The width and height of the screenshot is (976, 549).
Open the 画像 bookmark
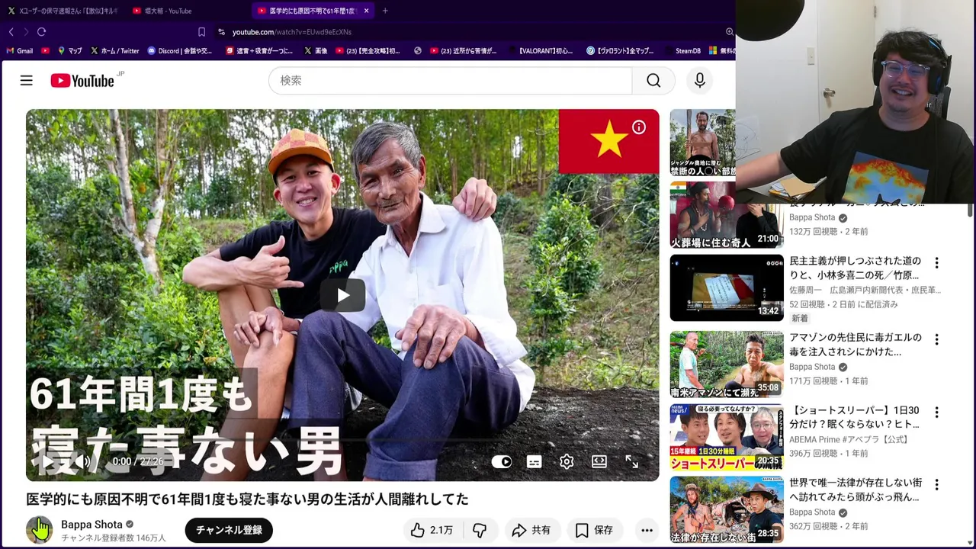click(315, 51)
